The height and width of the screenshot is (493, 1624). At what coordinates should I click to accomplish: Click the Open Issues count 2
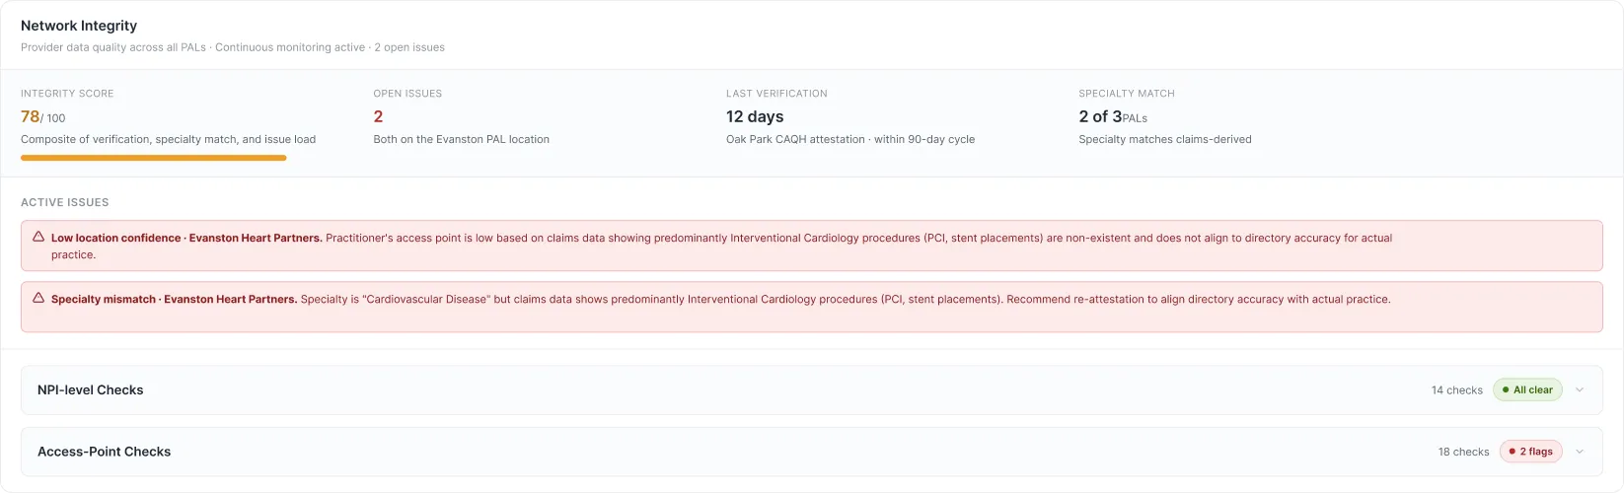pyautogui.click(x=378, y=116)
